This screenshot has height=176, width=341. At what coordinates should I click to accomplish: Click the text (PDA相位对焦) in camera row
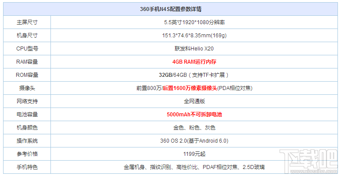[235, 88]
